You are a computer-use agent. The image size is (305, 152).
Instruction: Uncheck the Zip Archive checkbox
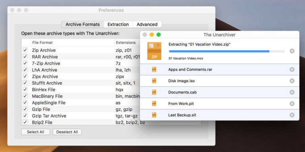click(x=25, y=50)
